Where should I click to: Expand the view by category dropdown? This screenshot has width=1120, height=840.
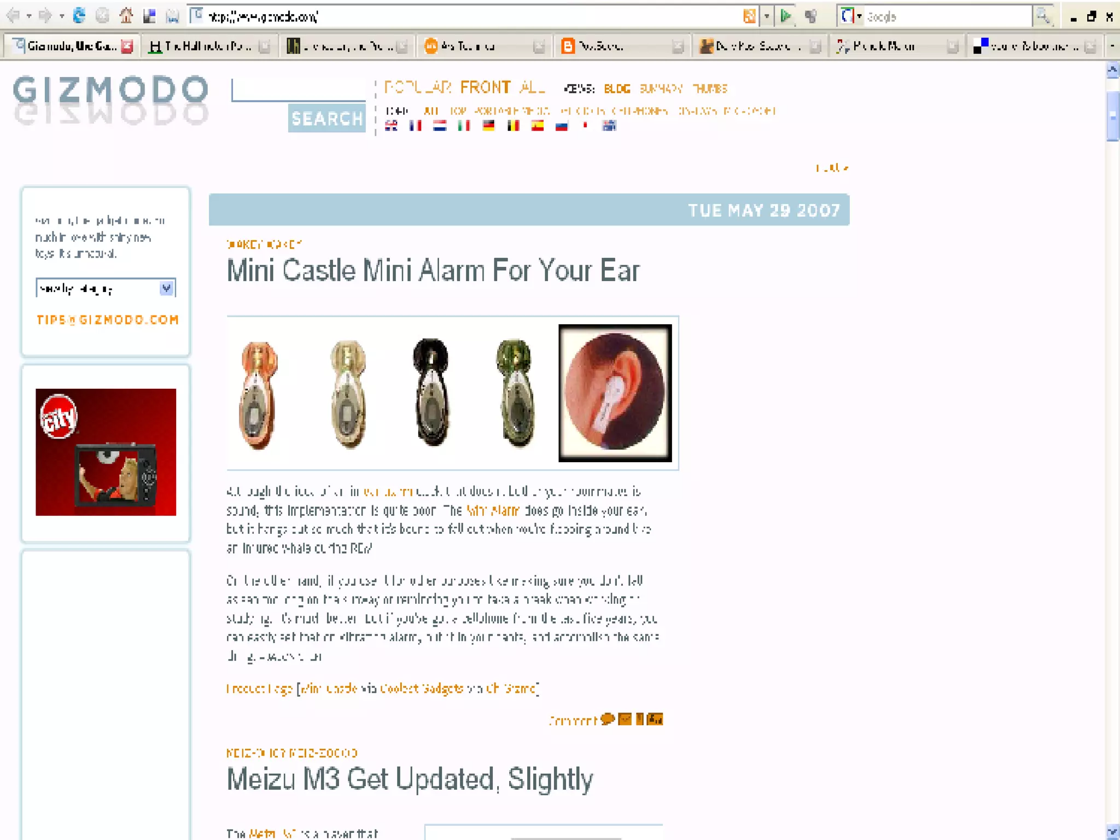tap(166, 288)
